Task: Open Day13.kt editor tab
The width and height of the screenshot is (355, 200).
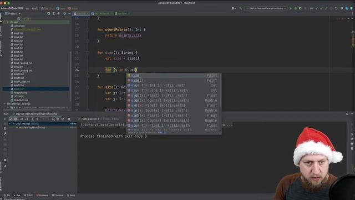Action: pyautogui.click(x=81, y=13)
